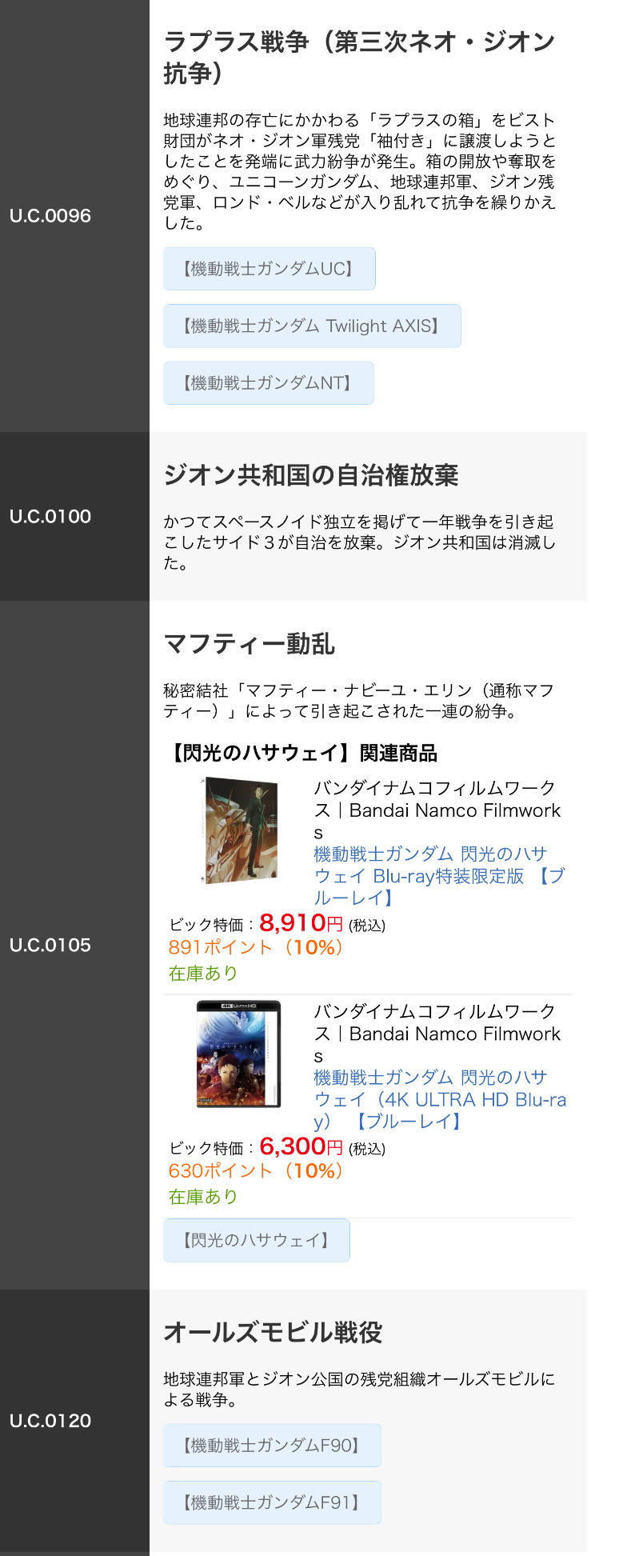Click the 8,910円 price text

click(x=301, y=923)
